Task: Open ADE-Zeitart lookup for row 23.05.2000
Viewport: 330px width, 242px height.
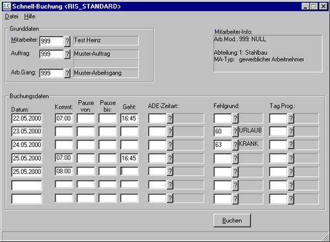Action: (170, 132)
